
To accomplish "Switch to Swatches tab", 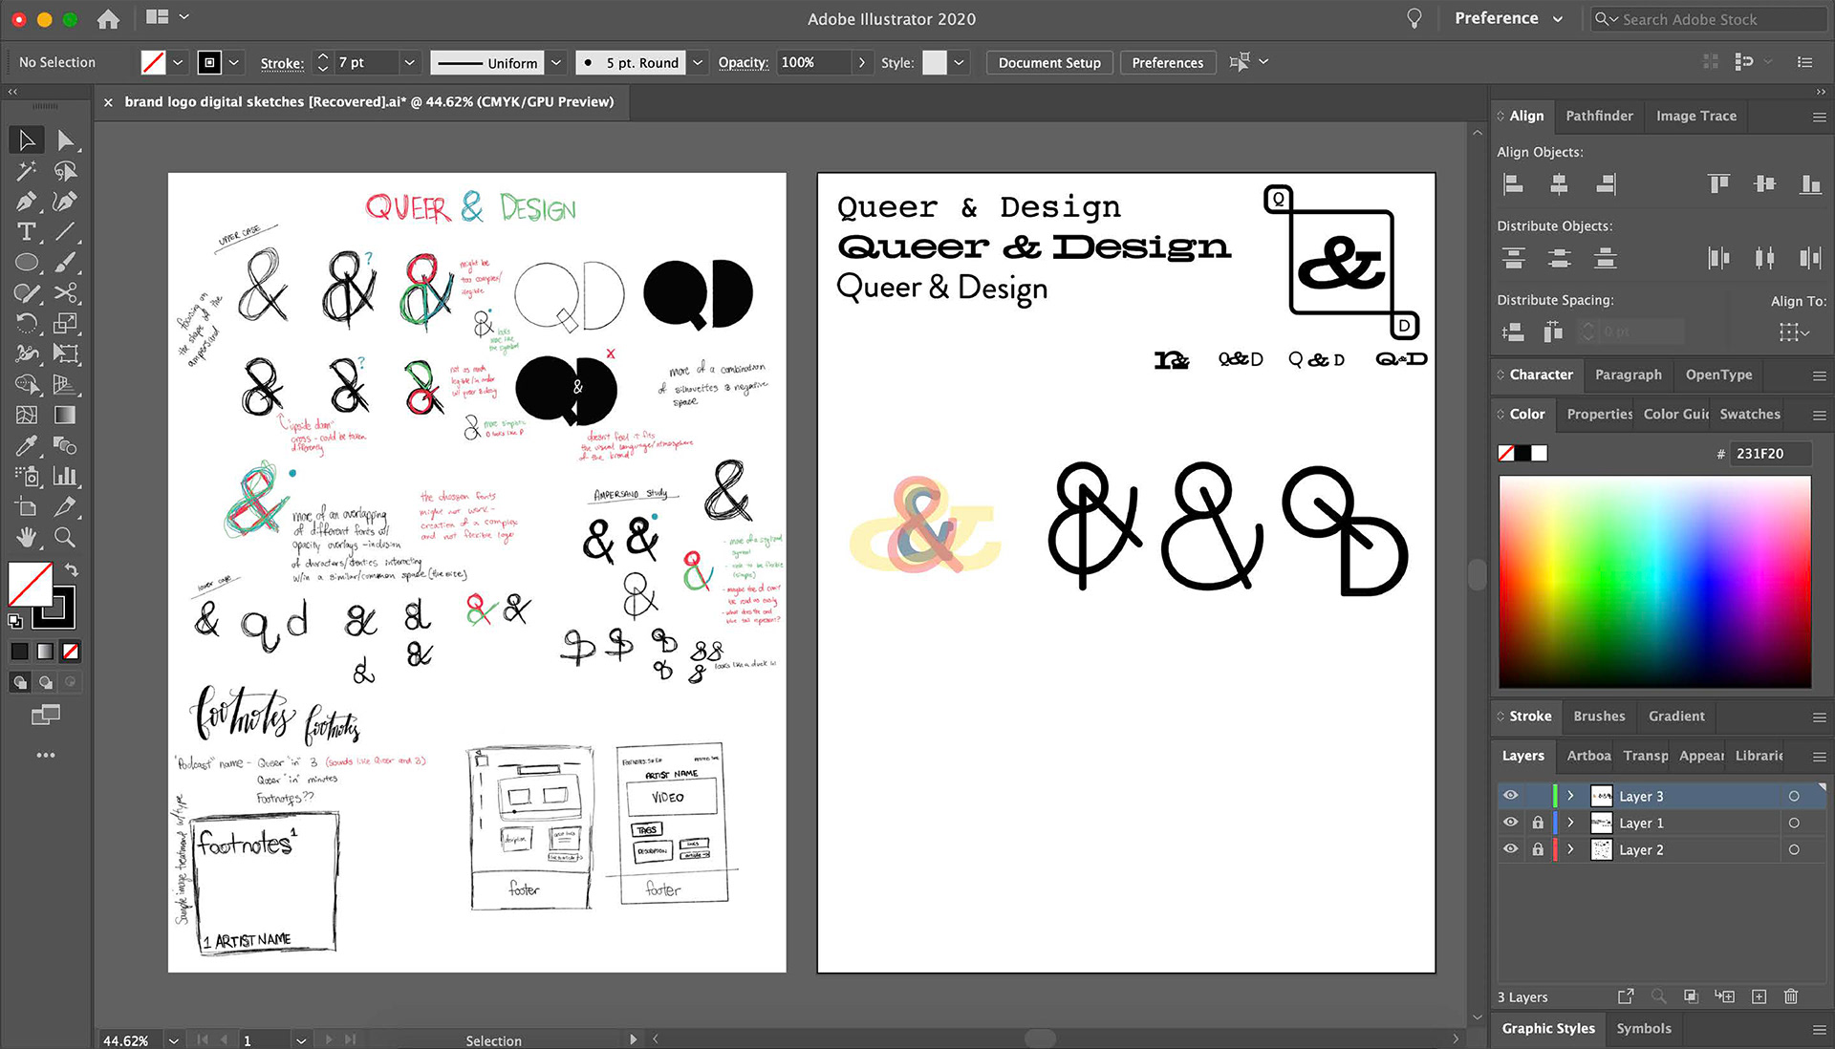I will pos(1749,414).
